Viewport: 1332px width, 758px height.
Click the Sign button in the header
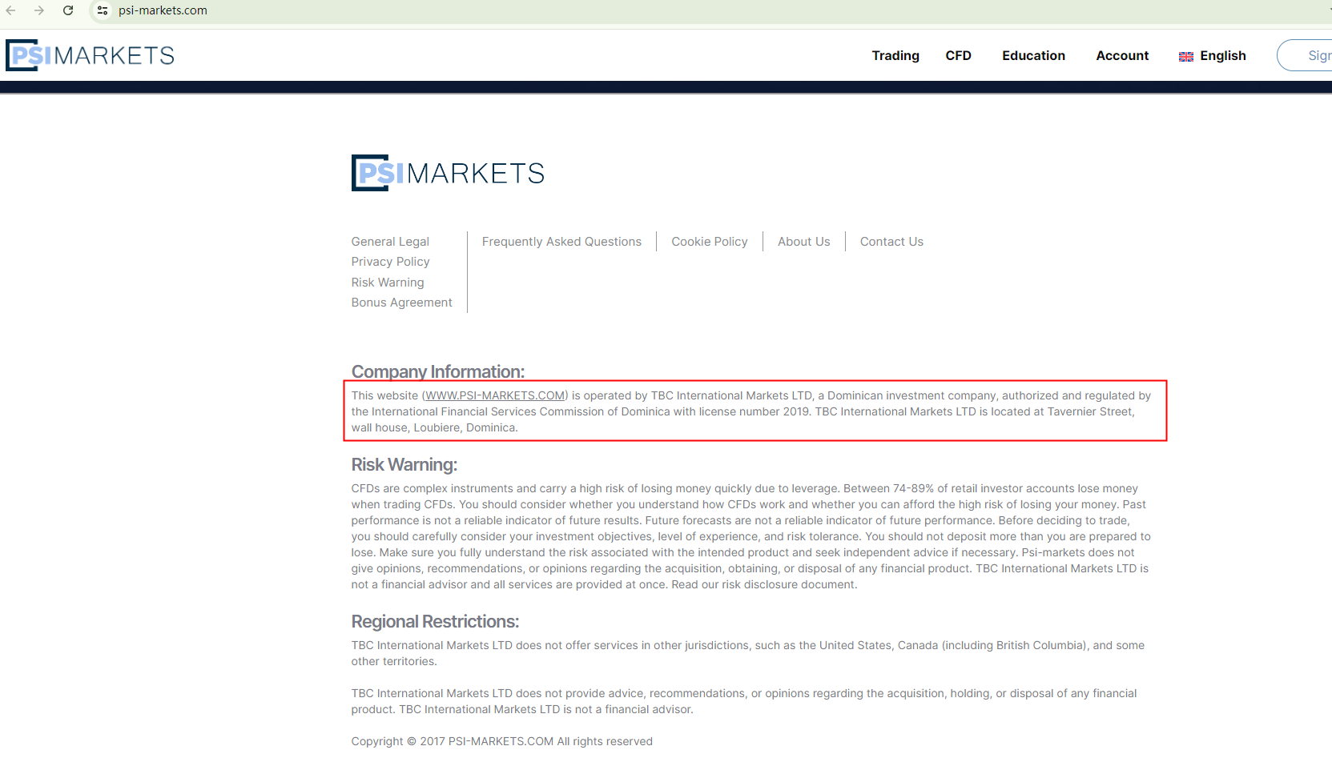coord(1306,55)
